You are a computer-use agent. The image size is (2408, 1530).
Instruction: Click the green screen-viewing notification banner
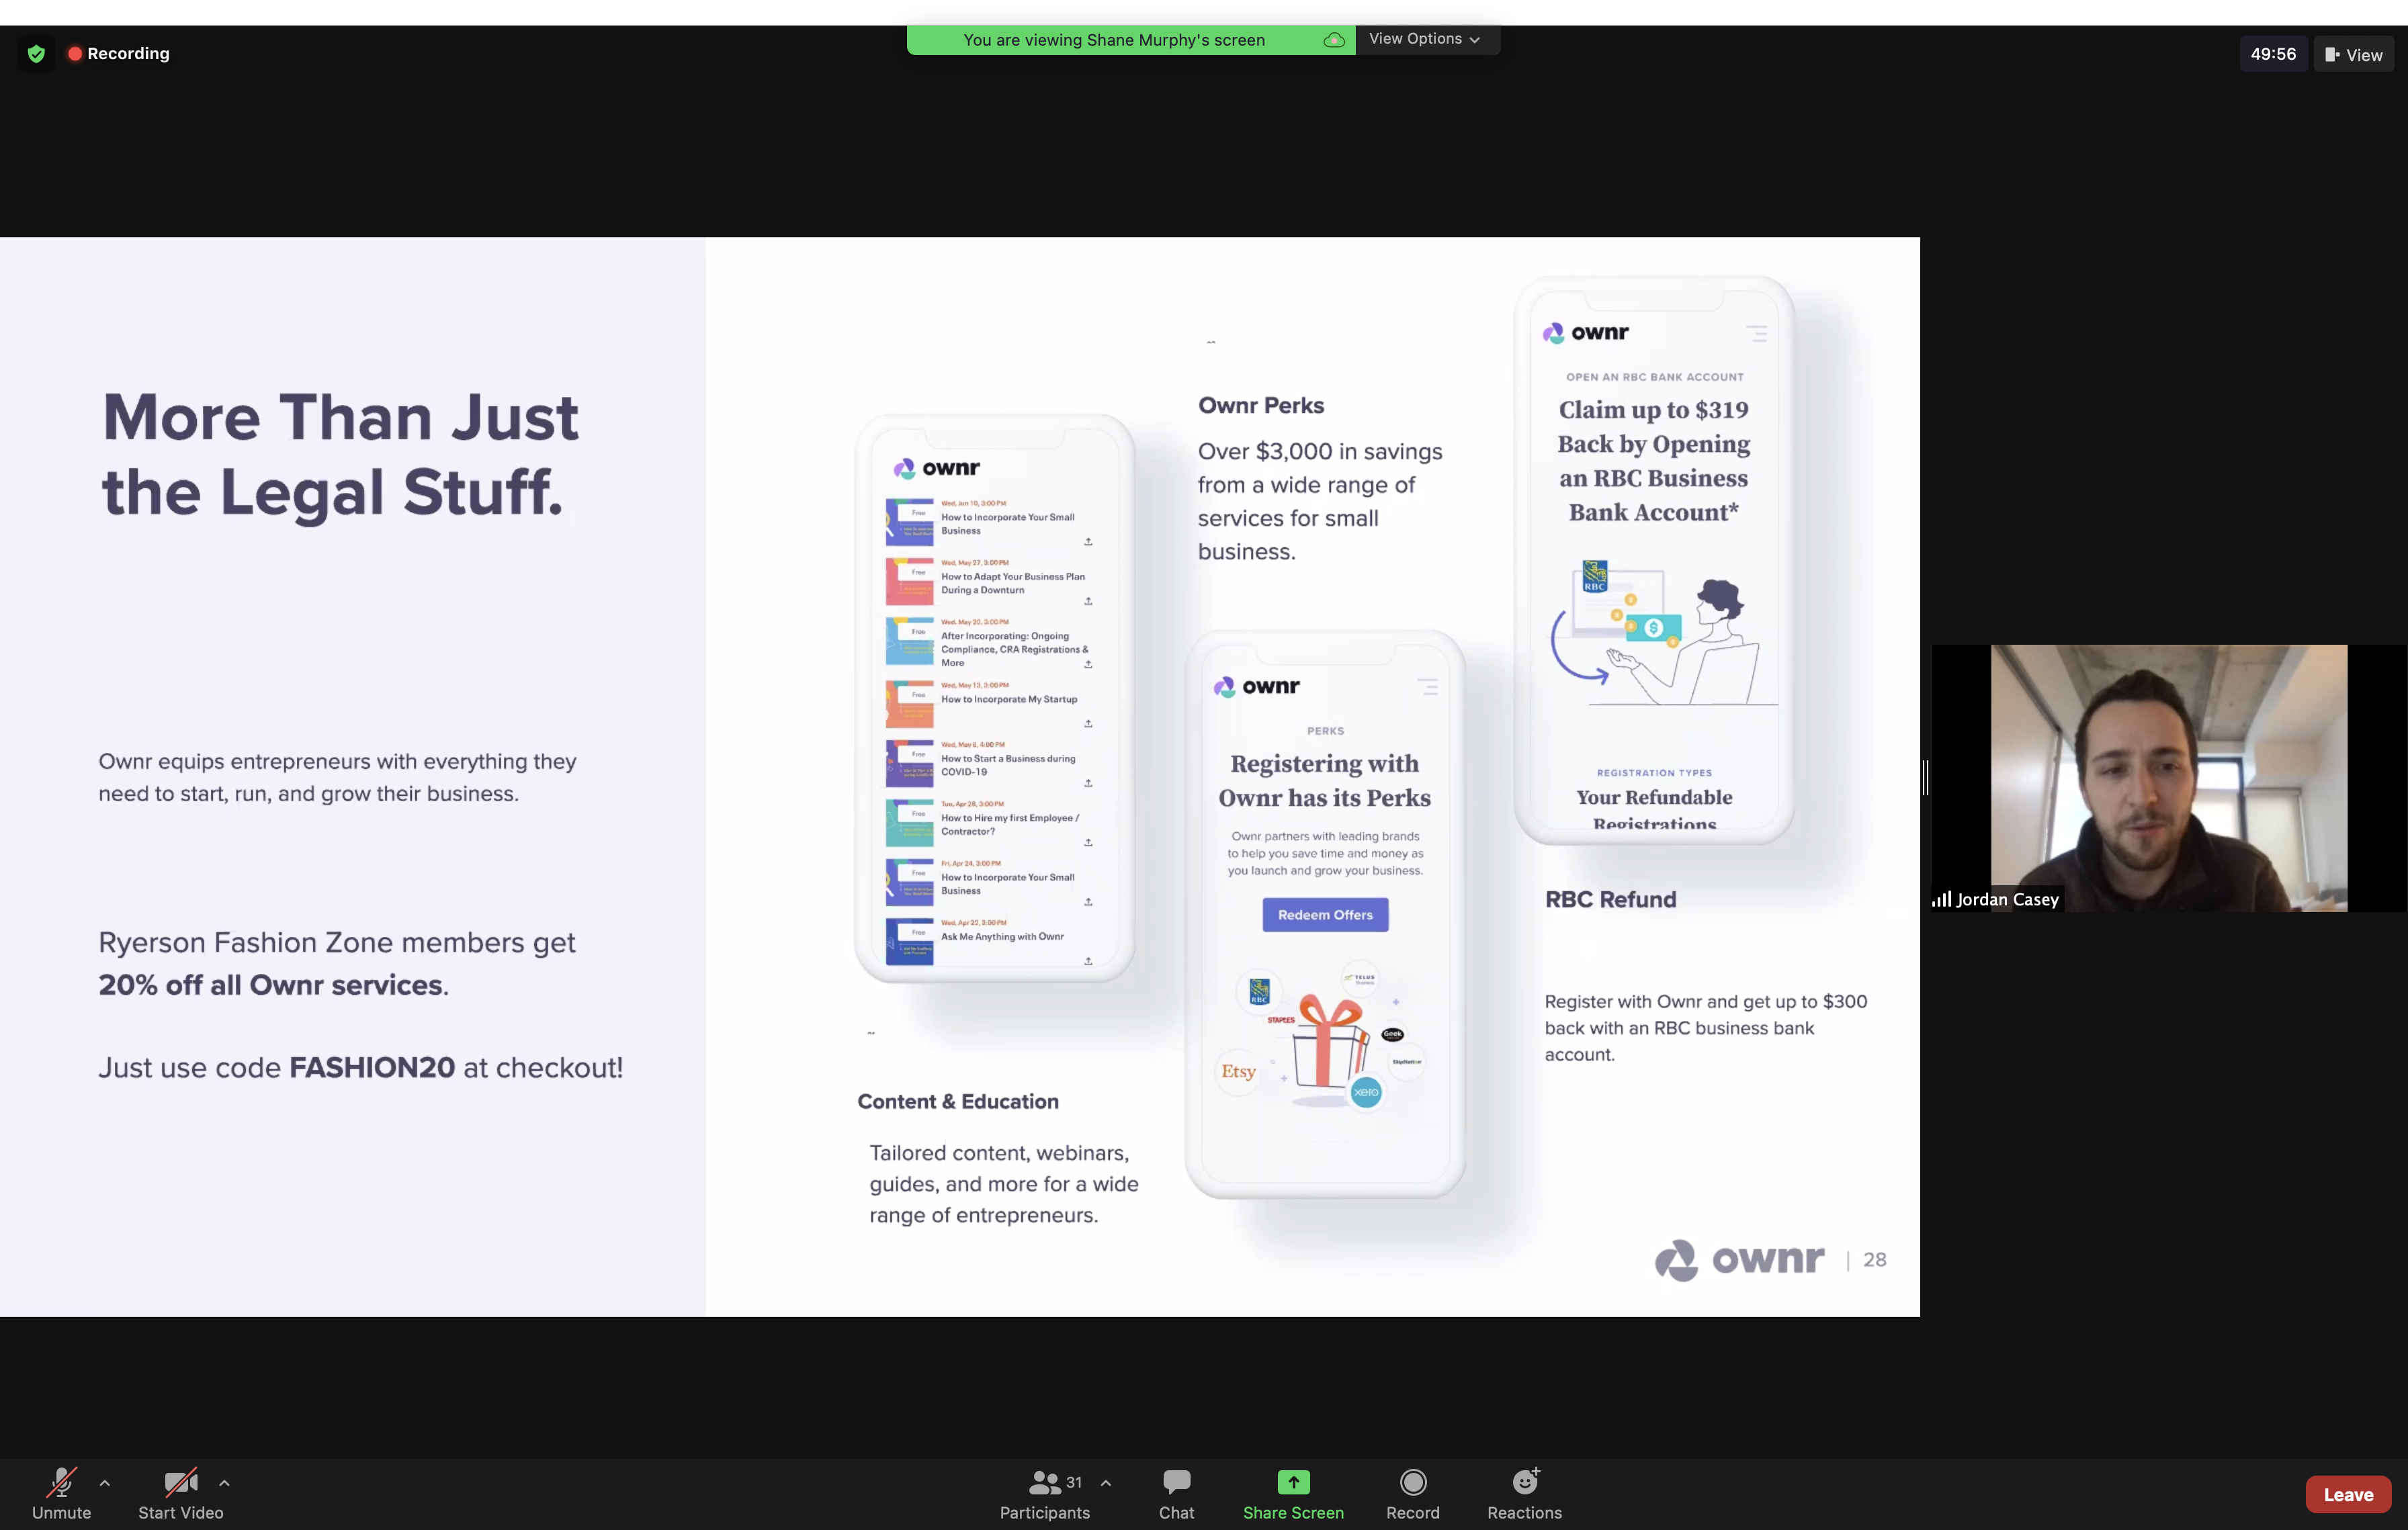(x=1113, y=40)
